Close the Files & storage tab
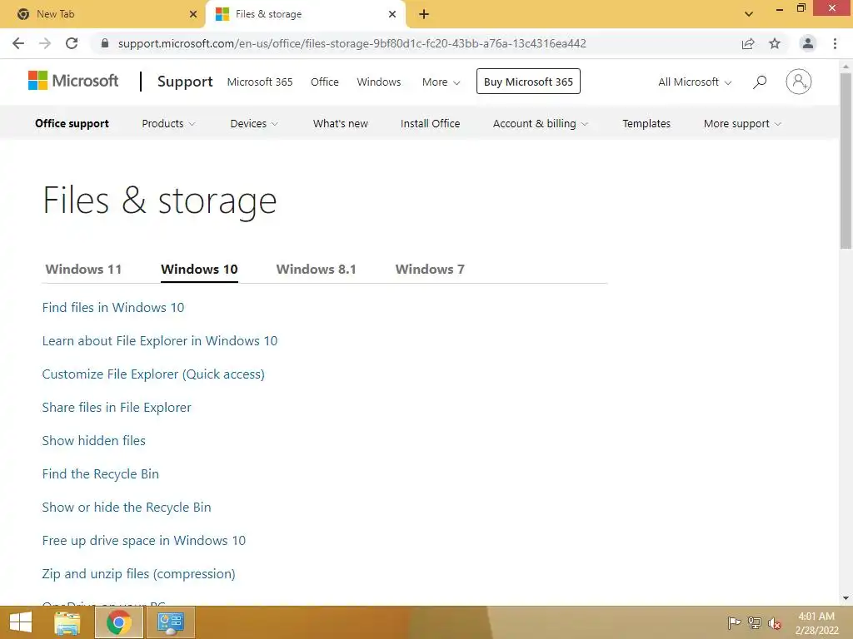This screenshot has width=853, height=639. (x=392, y=14)
